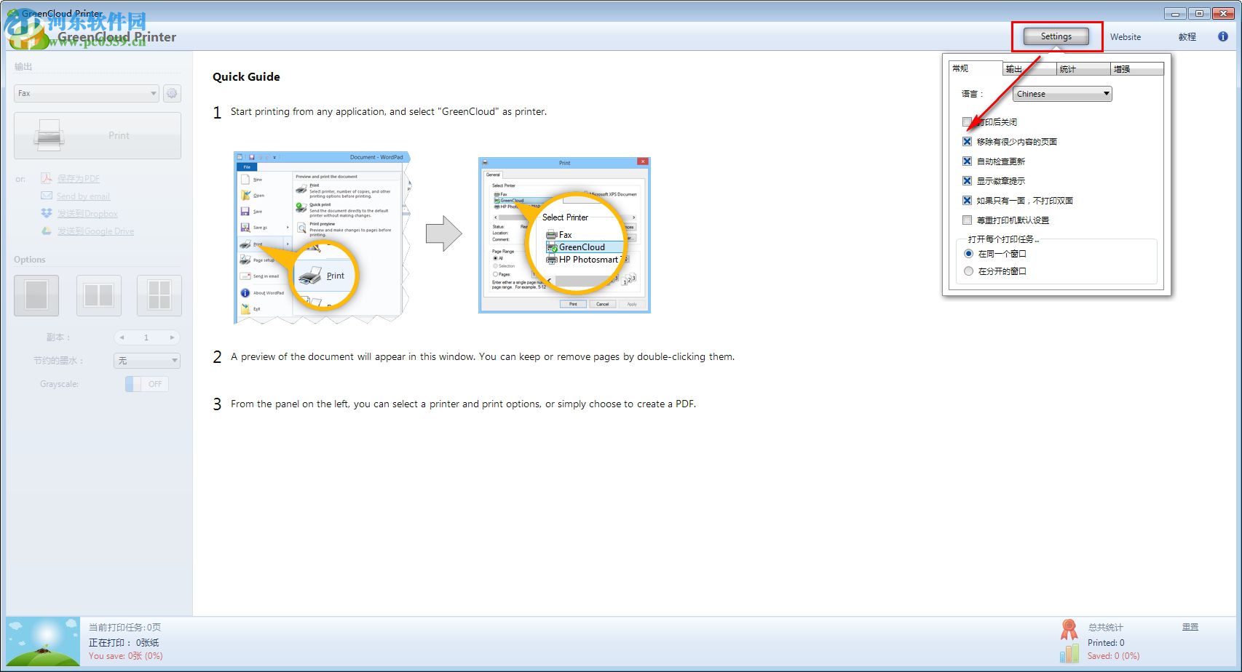Click 'Saved: 0 (0%)' statistic
The height and width of the screenshot is (672, 1242).
[1113, 655]
